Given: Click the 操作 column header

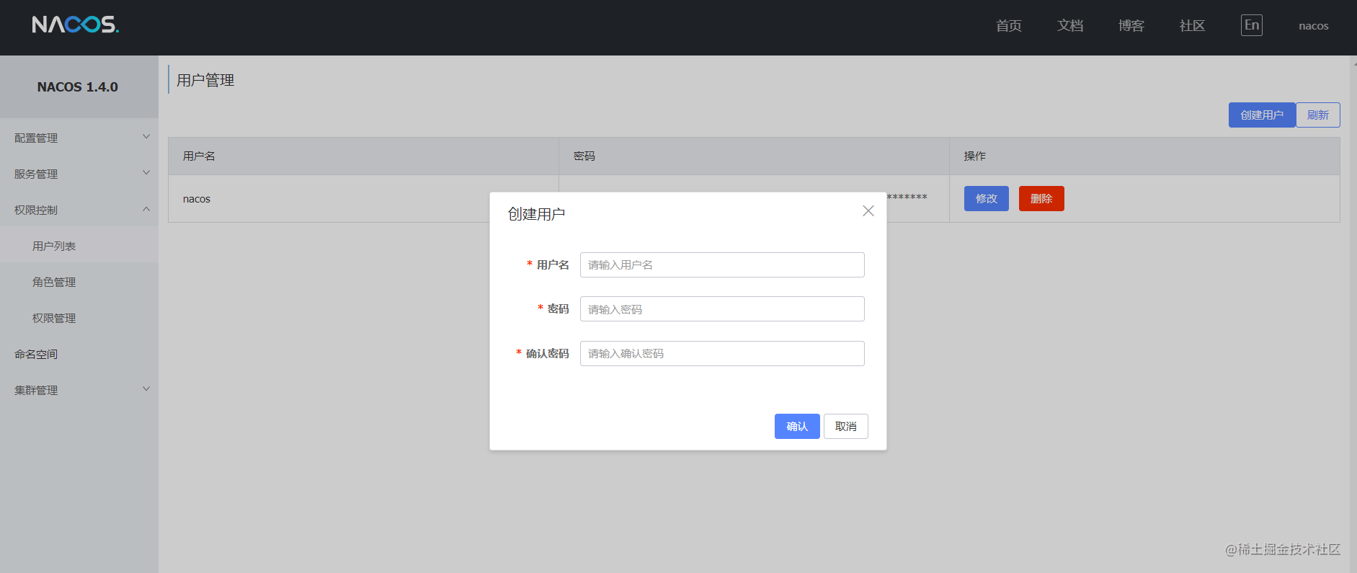Looking at the screenshot, I should coord(1144,156).
